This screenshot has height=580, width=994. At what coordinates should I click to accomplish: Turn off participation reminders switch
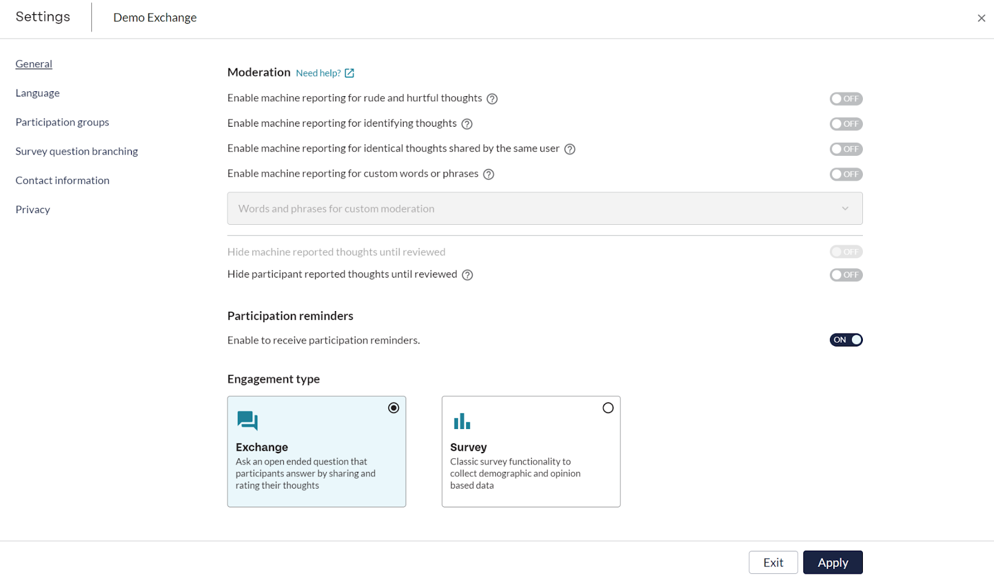[846, 340]
